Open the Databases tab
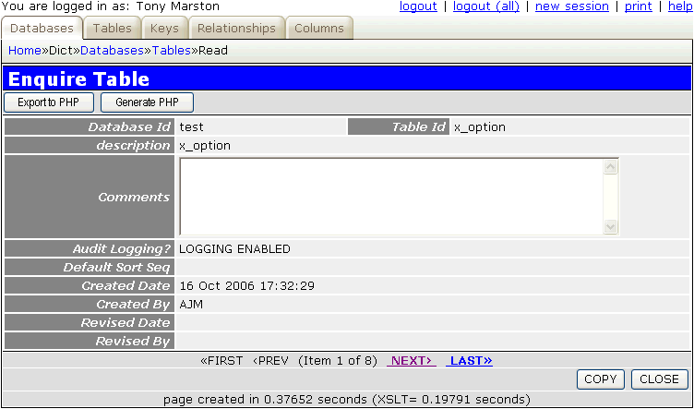This screenshot has width=694, height=409. 42,29
